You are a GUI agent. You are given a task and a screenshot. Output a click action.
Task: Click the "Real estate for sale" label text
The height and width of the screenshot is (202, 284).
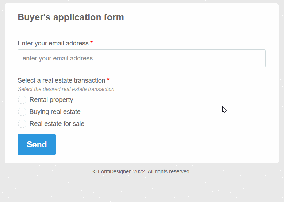57,124
